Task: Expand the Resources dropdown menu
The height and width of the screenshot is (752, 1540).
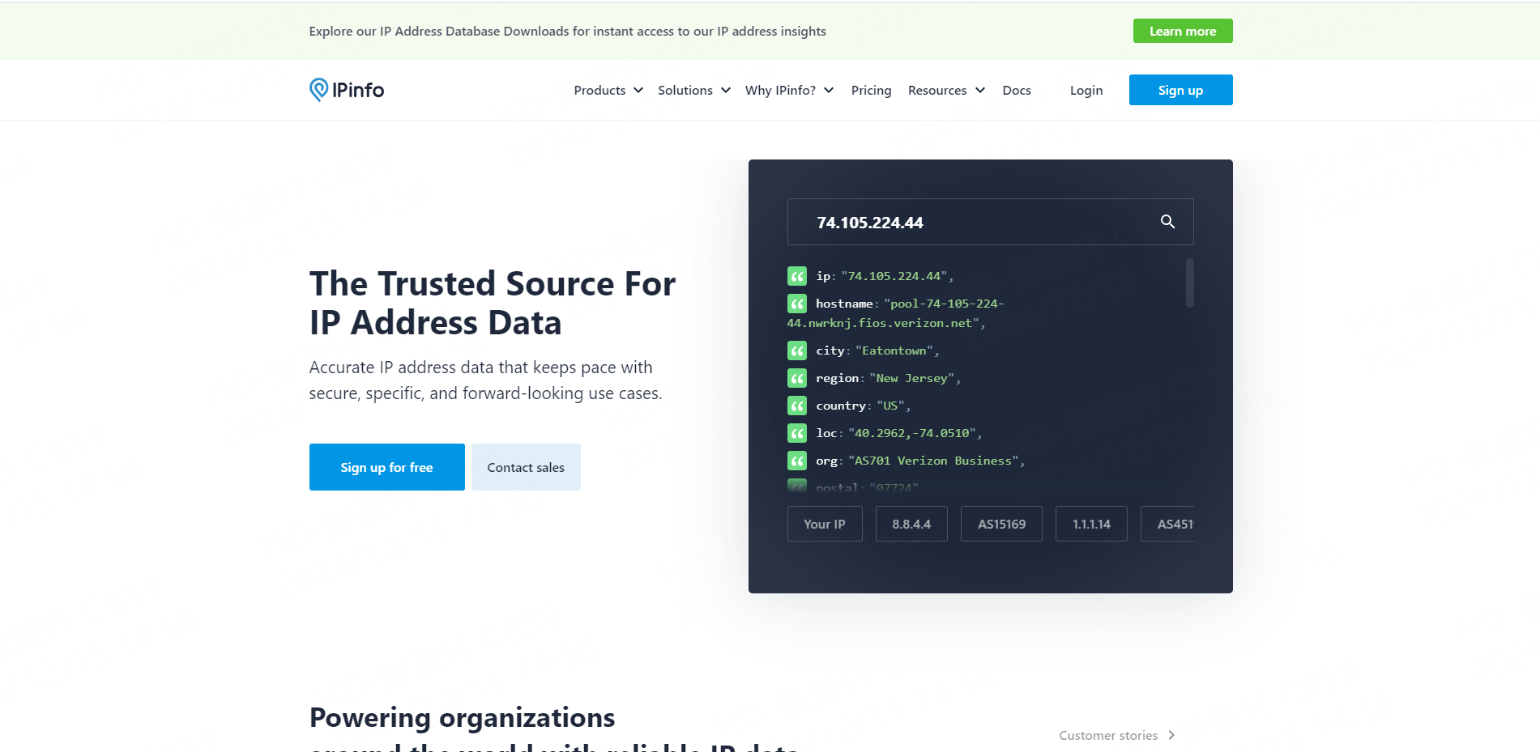Action: click(x=945, y=90)
